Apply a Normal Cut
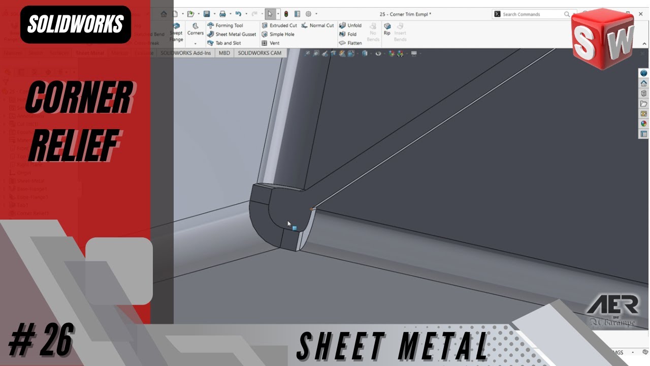 pyautogui.click(x=318, y=25)
